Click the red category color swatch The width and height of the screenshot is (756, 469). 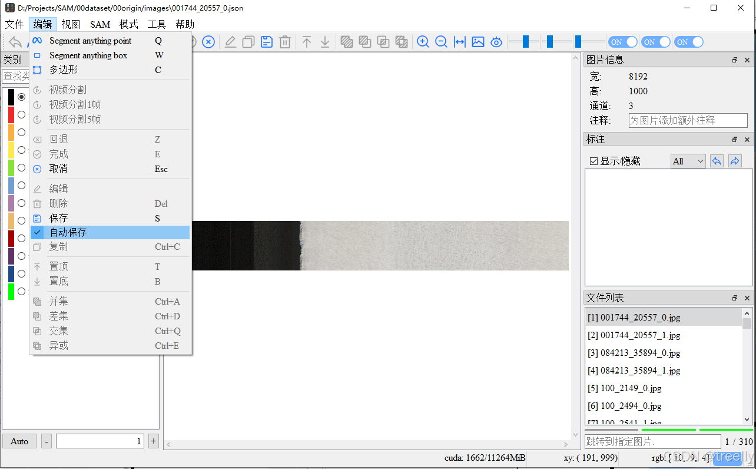click(x=11, y=114)
